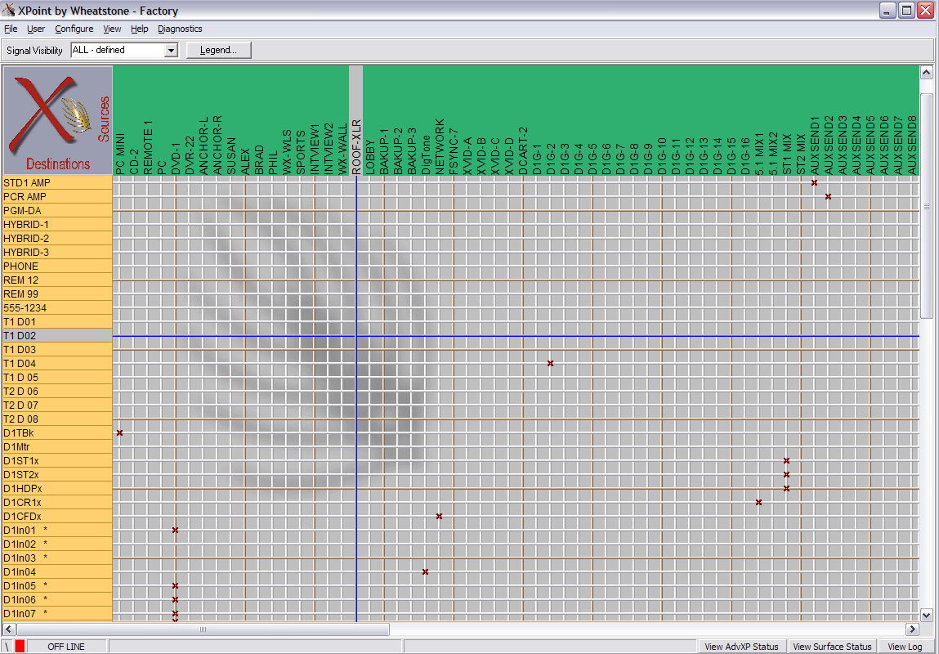Open the Diagnostics menu
The height and width of the screenshot is (654, 939).
pyautogui.click(x=180, y=29)
